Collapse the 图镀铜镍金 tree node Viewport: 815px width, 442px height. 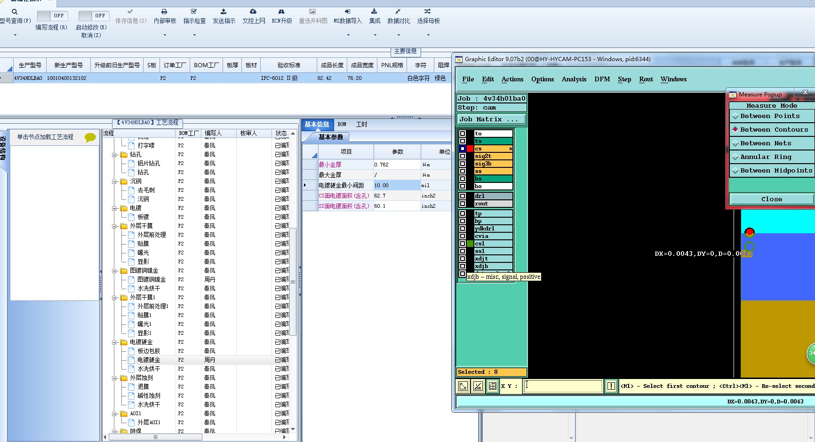point(114,271)
